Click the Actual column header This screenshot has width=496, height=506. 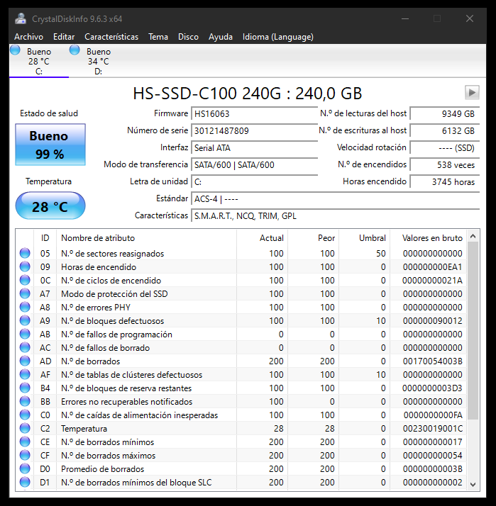tap(262, 238)
